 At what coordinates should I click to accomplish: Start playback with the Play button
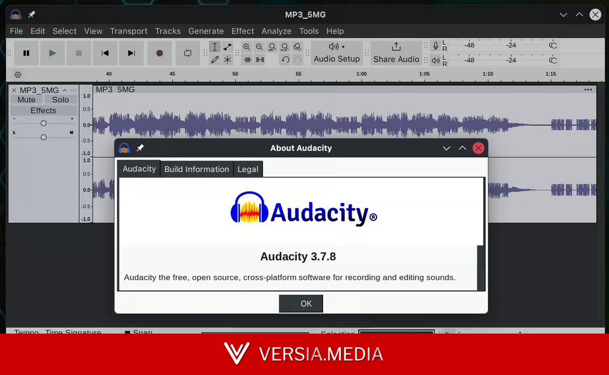[52, 53]
